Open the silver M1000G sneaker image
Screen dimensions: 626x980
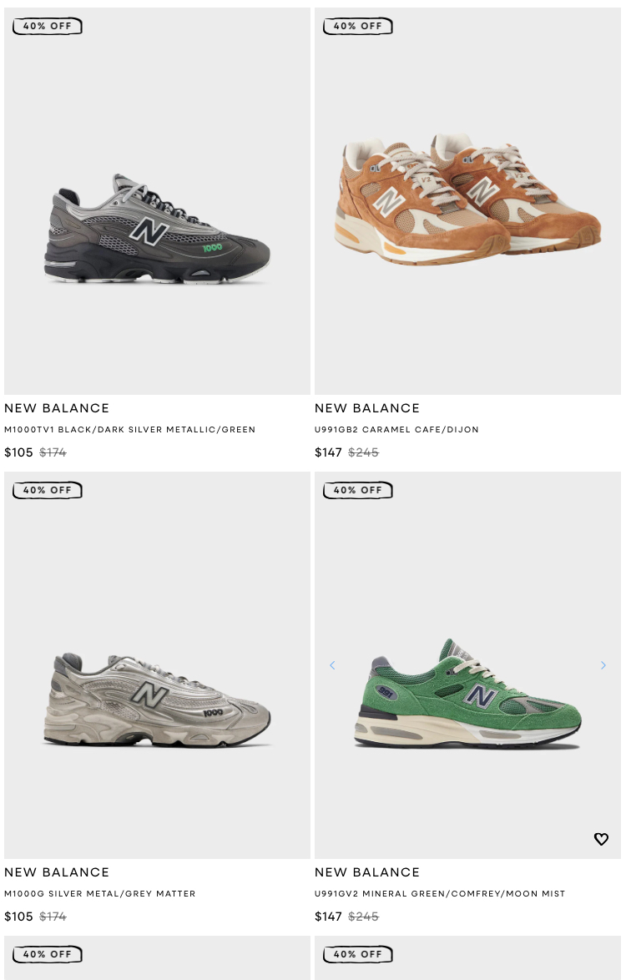click(x=157, y=665)
